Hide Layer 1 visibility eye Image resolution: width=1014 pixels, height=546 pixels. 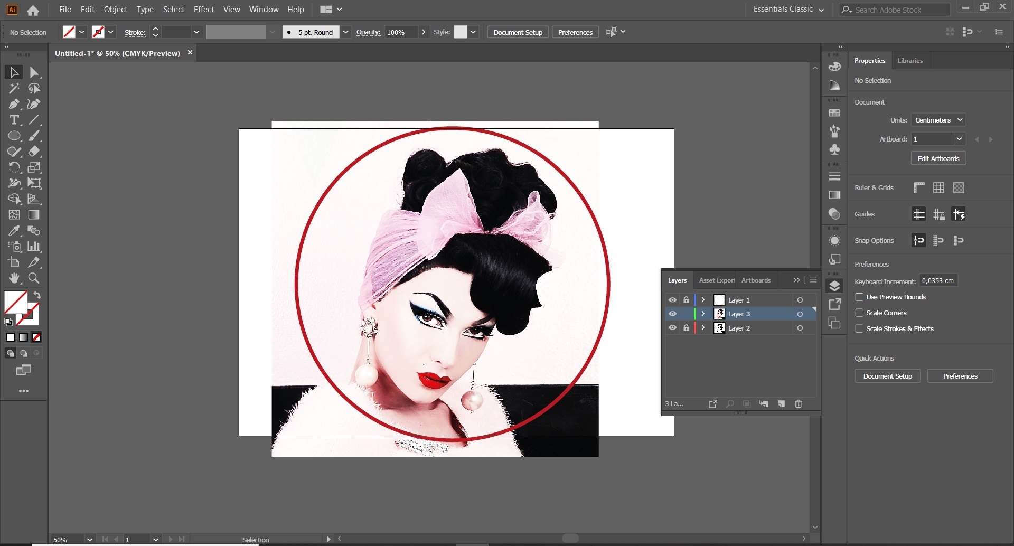(x=672, y=300)
